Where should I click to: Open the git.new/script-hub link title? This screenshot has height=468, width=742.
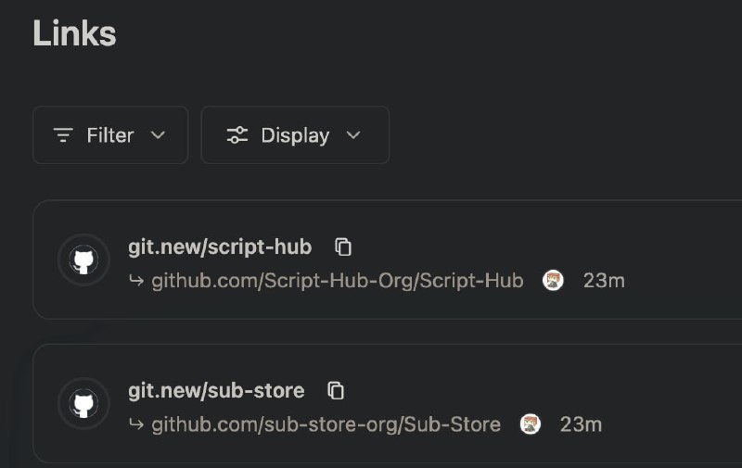pyautogui.click(x=220, y=247)
